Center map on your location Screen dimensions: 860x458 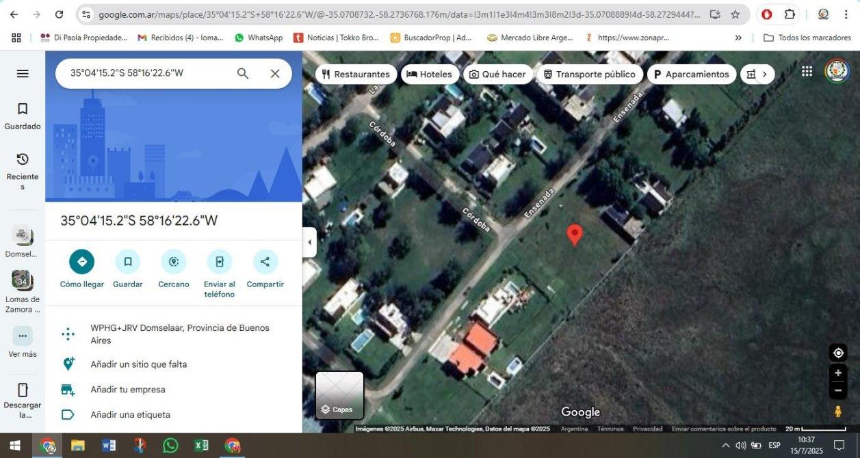click(838, 353)
